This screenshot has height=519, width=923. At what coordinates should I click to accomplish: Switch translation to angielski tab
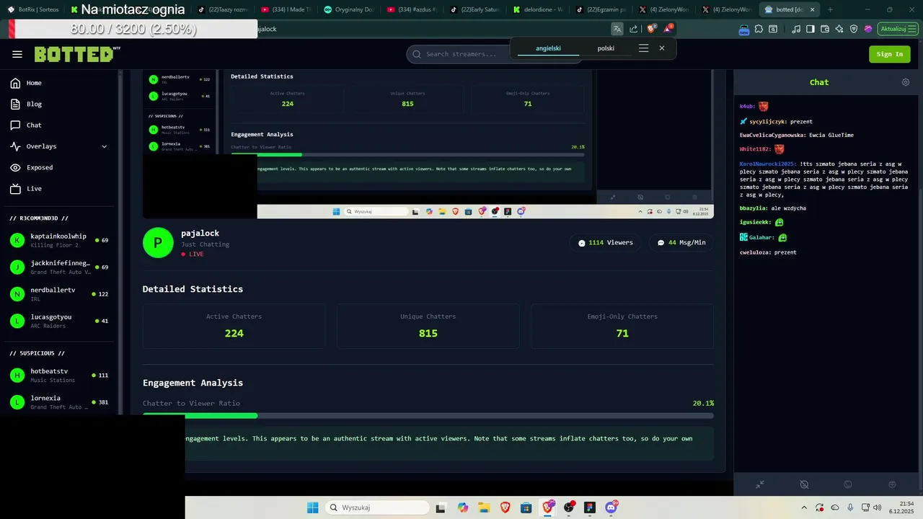548,48
